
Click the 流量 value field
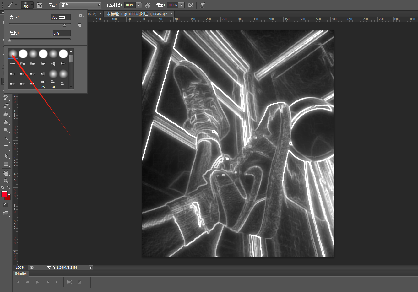172,5
